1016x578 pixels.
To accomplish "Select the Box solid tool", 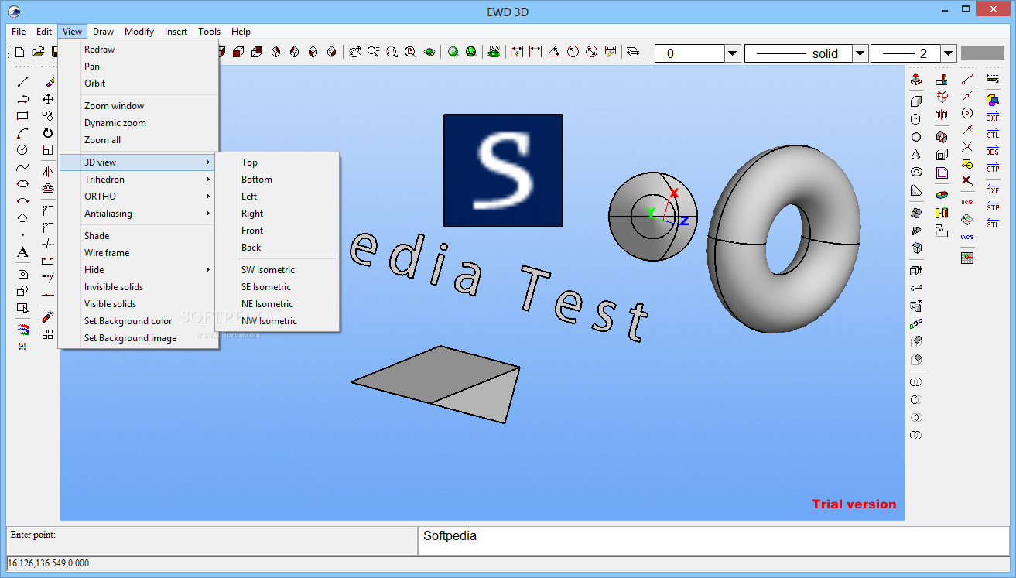I will [916, 101].
